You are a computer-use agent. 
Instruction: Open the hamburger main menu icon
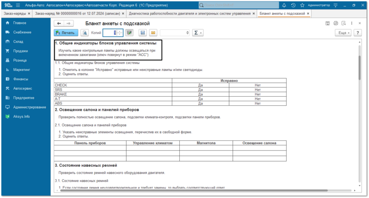click(x=18, y=5)
